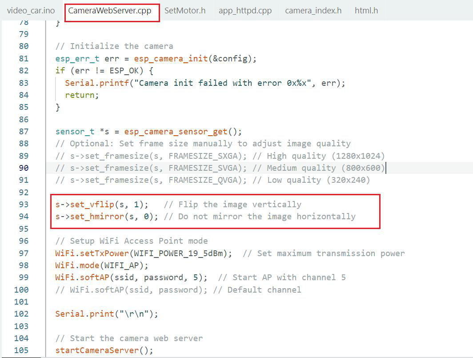This screenshot has height=358, width=473.
Task: Click the s->set_vflip(s, 1) statement
Action: tap(102, 205)
